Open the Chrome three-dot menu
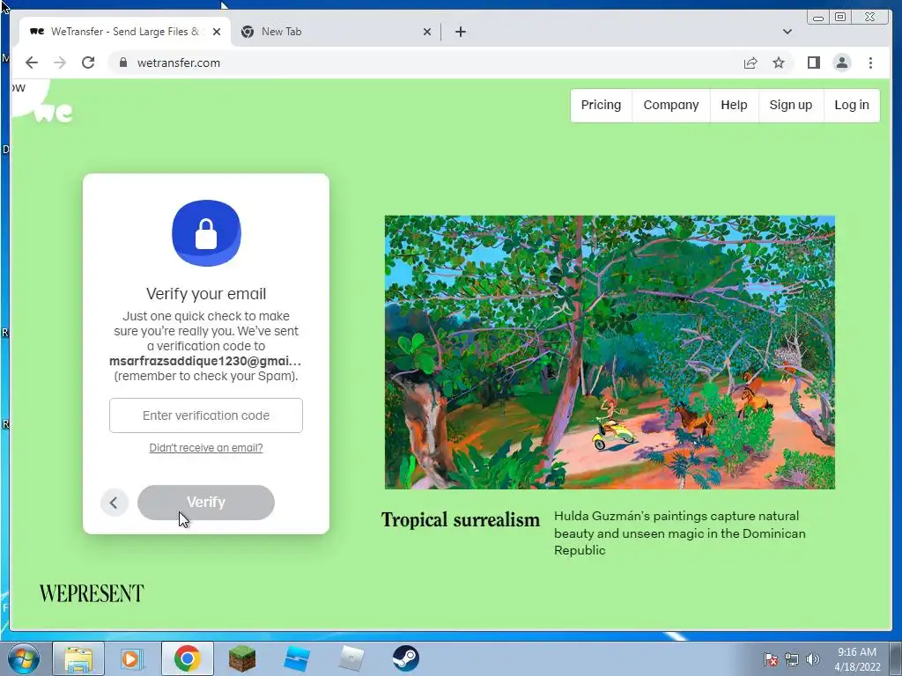Viewport: 902px width, 676px height. (870, 62)
